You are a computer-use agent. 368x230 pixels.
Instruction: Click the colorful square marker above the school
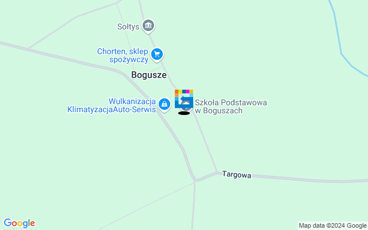pos(184,99)
